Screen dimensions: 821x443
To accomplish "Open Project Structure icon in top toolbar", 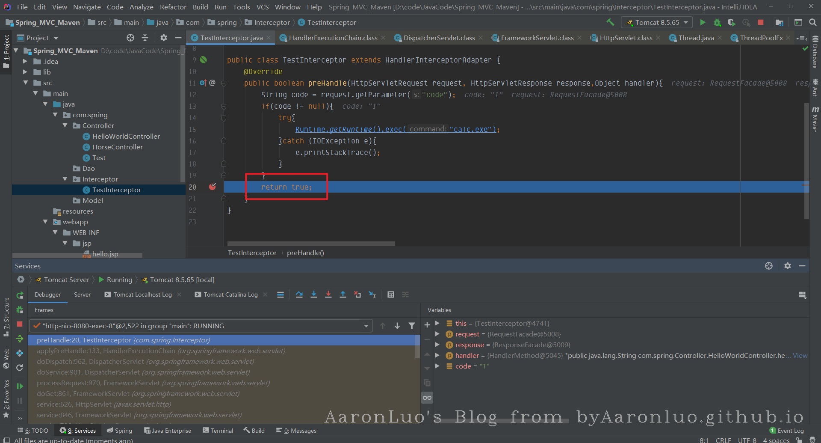I will (780, 22).
